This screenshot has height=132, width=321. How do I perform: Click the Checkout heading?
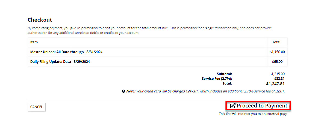40,20
